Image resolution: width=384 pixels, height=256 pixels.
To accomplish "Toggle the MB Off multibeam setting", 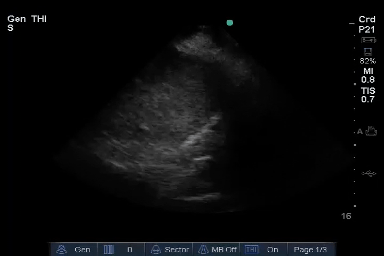I will tap(217, 250).
